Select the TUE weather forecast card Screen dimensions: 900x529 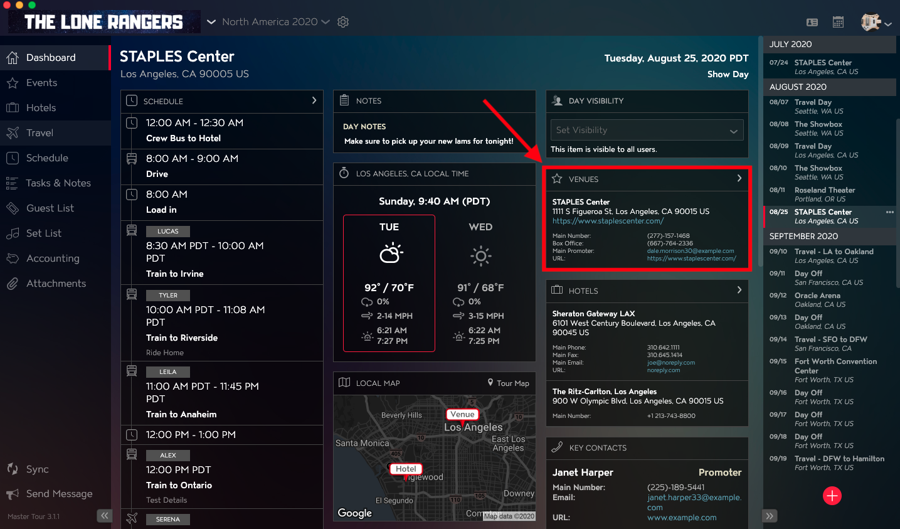[x=389, y=283]
